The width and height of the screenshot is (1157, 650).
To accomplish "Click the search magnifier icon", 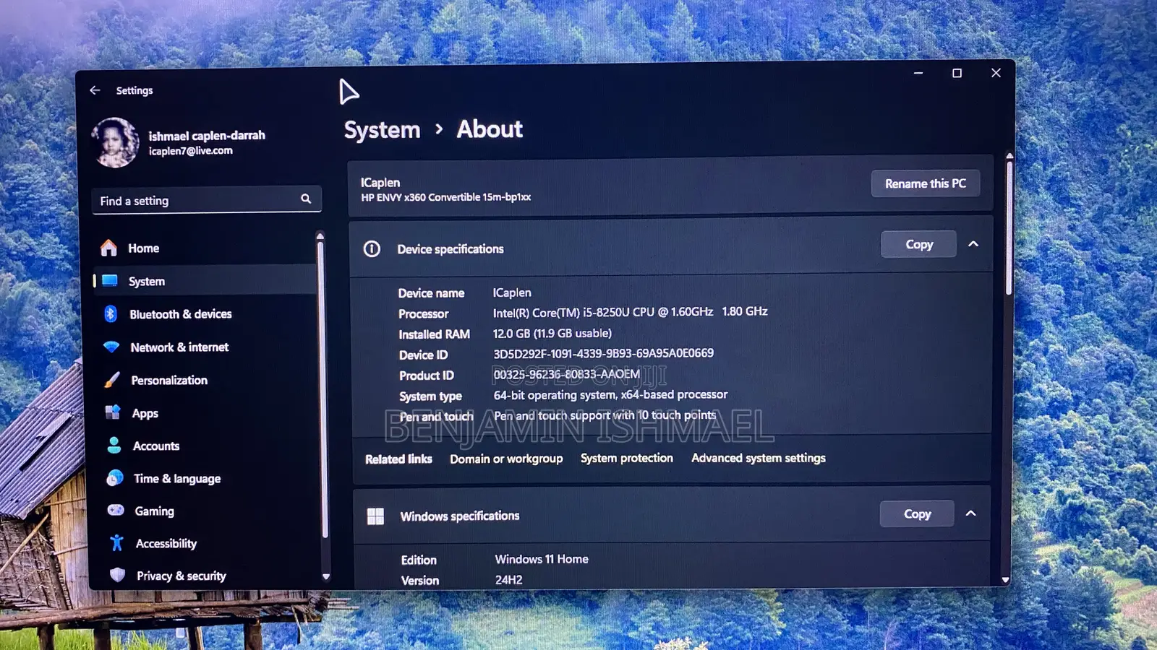I will tap(306, 199).
